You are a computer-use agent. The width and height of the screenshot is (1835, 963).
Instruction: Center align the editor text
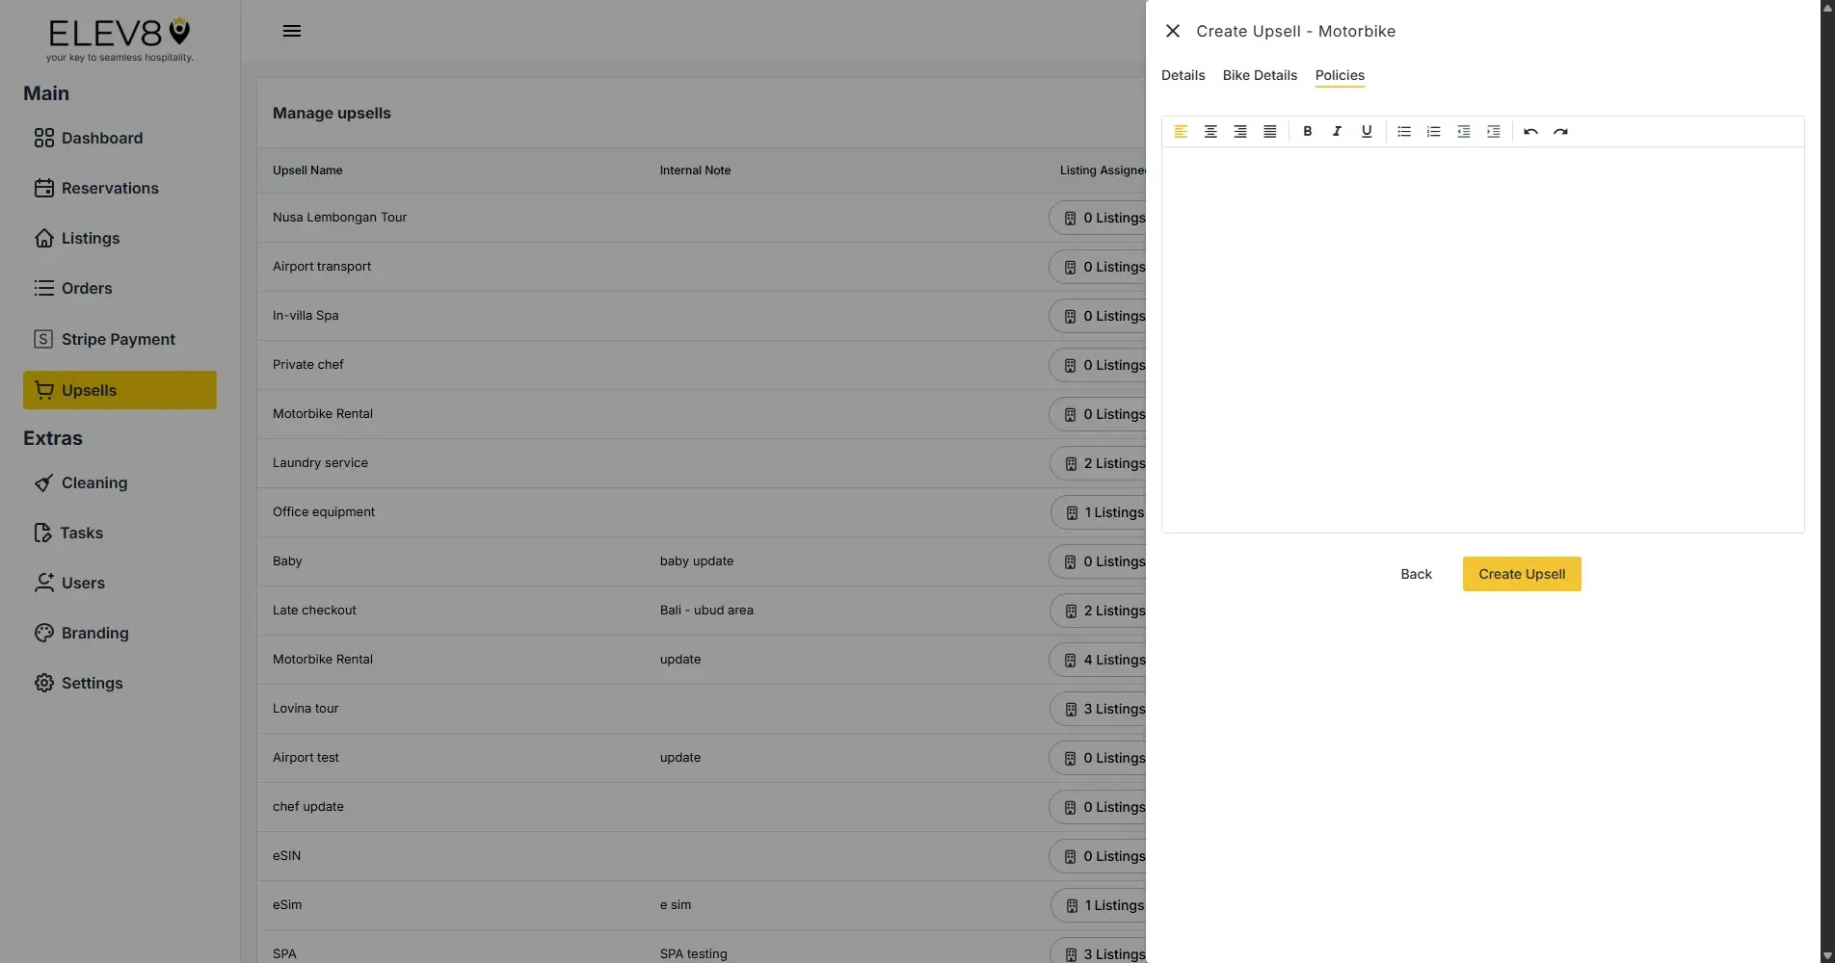(x=1210, y=132)
